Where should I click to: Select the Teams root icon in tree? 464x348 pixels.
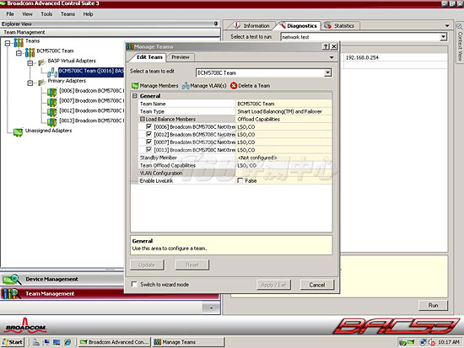click(19, 43)
